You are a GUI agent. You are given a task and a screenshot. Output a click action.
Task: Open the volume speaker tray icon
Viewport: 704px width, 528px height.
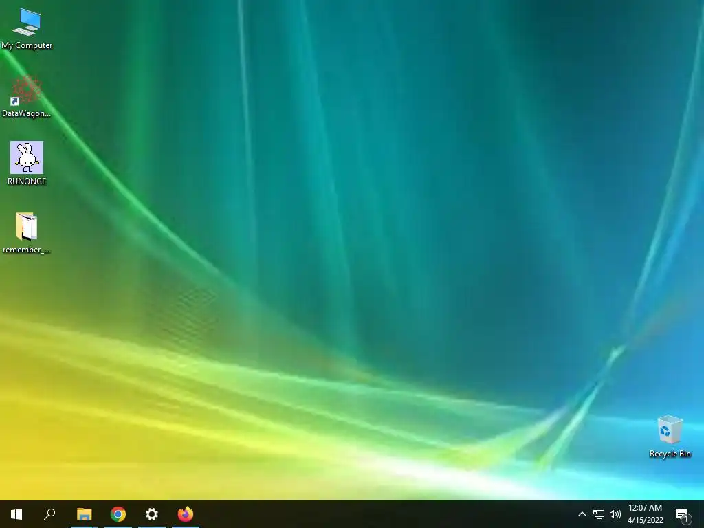coord(615,514)
